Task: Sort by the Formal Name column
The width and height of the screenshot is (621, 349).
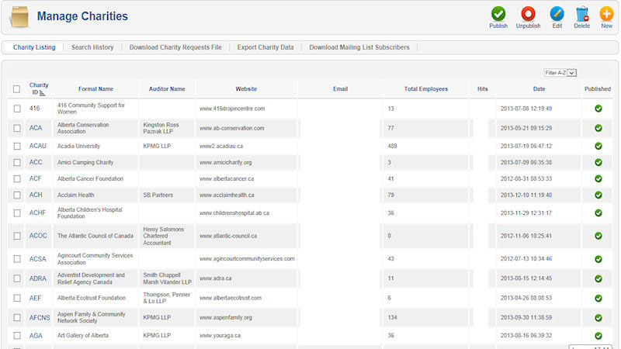Action: click(x=95, y=89)
